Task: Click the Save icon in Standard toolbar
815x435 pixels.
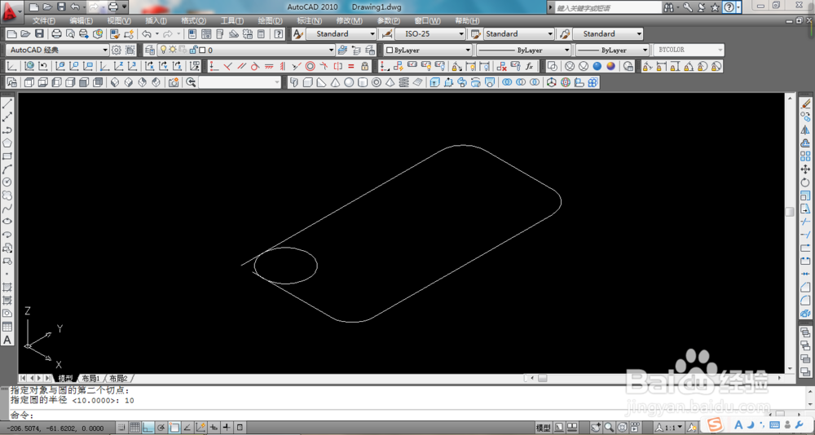Action: (39, 33)
